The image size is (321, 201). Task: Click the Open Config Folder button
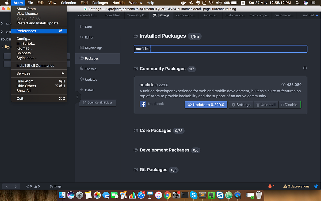coord(98,103)
